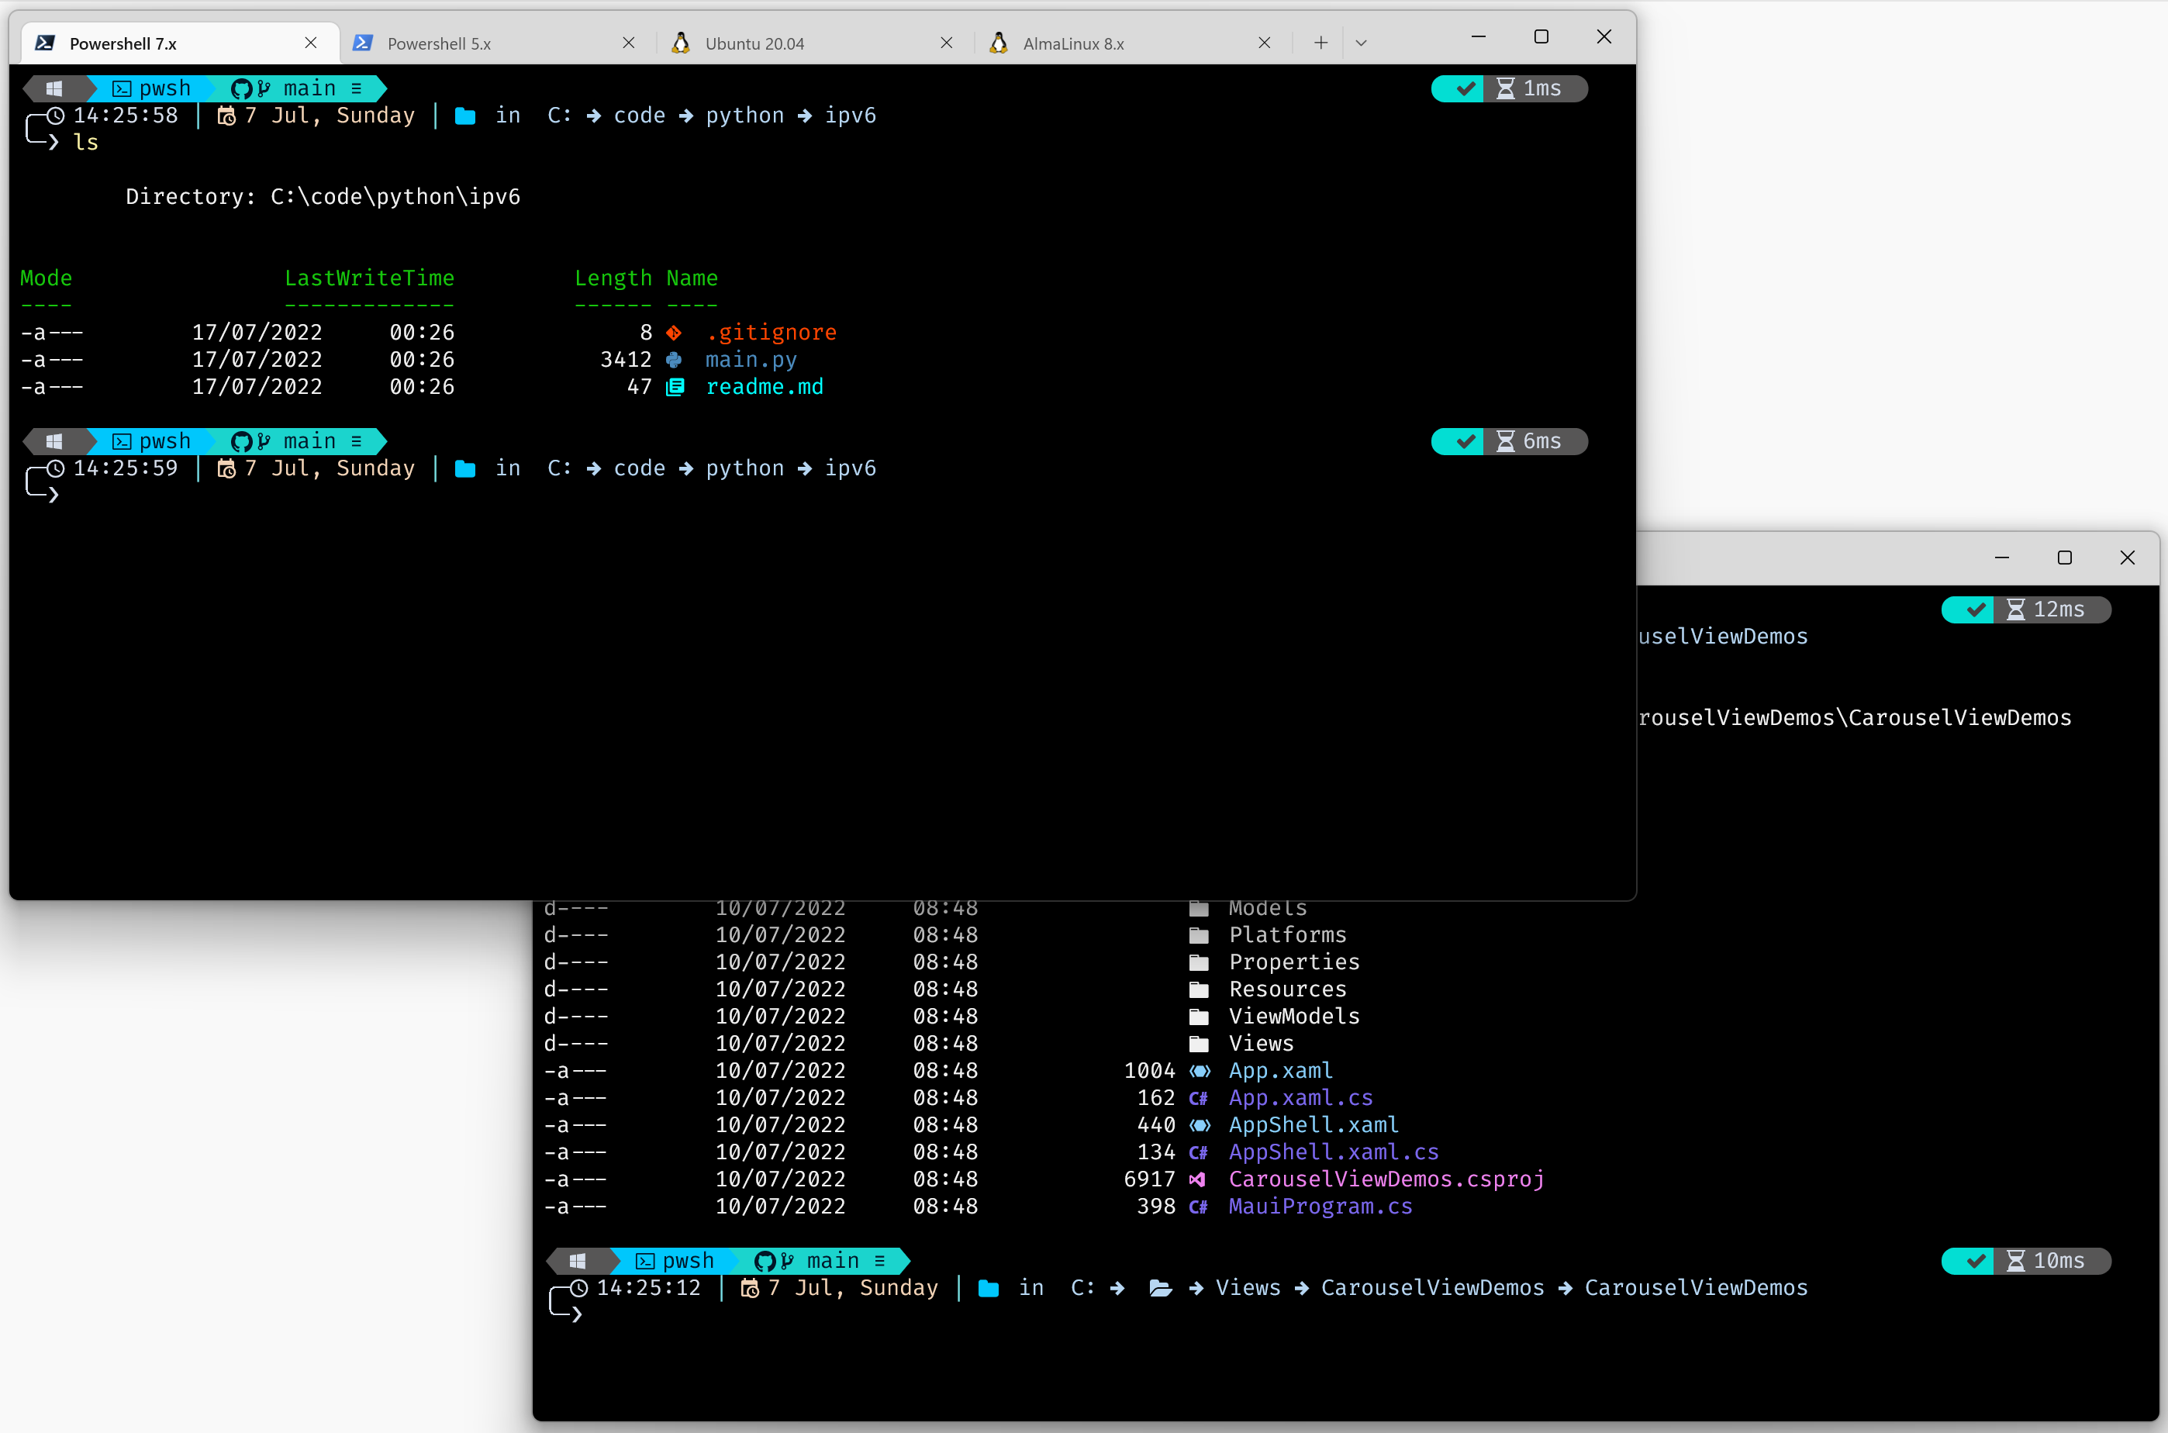This screenshot has width=2168, height=1433.
Task: Click the Ubuntu 20.04 penguin icon
Action: (x=681, y=43)
